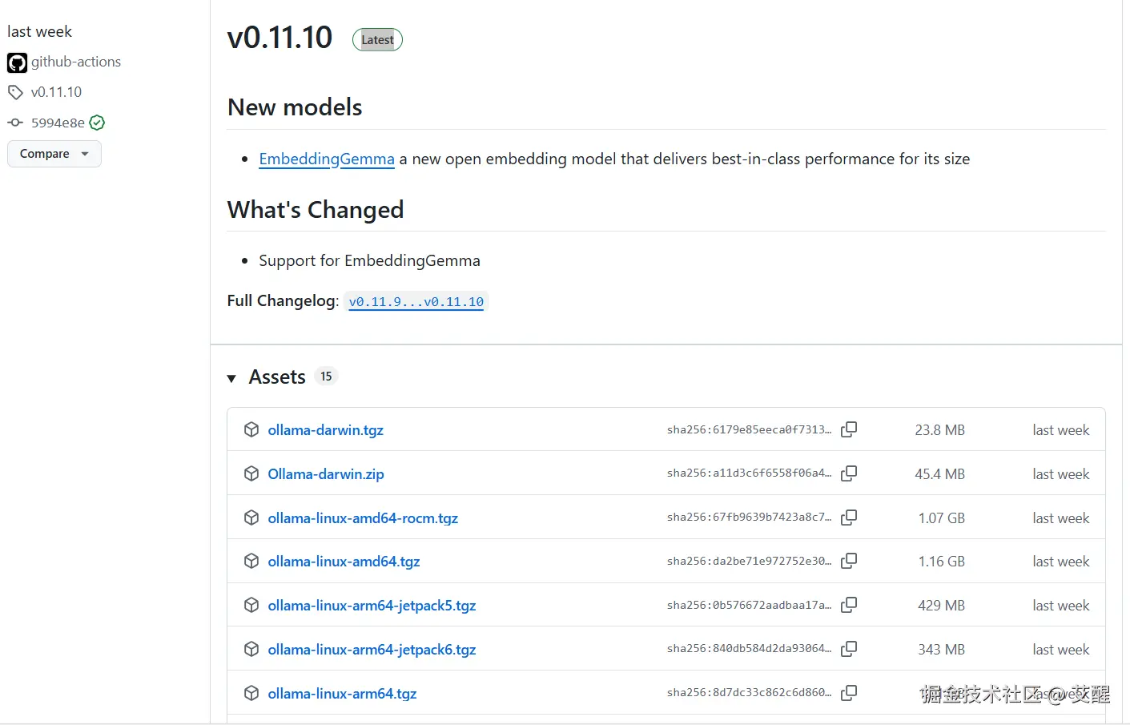Click the sha256:da2be71e972752e30 hash text
This screenshot has width=1130, height=725.
(x=749, y=561)
